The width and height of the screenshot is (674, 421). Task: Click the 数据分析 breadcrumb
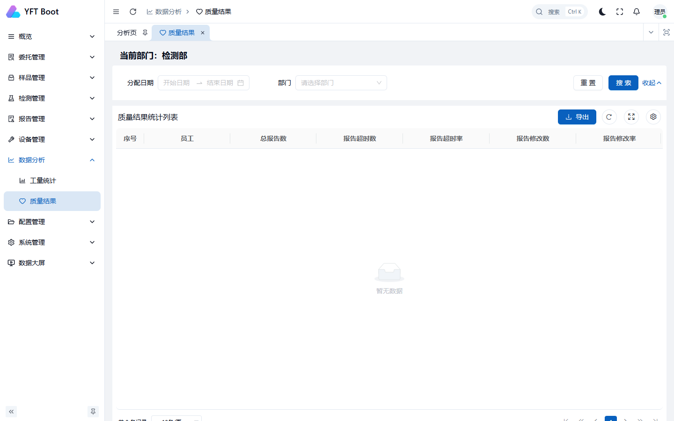(164, 12)
